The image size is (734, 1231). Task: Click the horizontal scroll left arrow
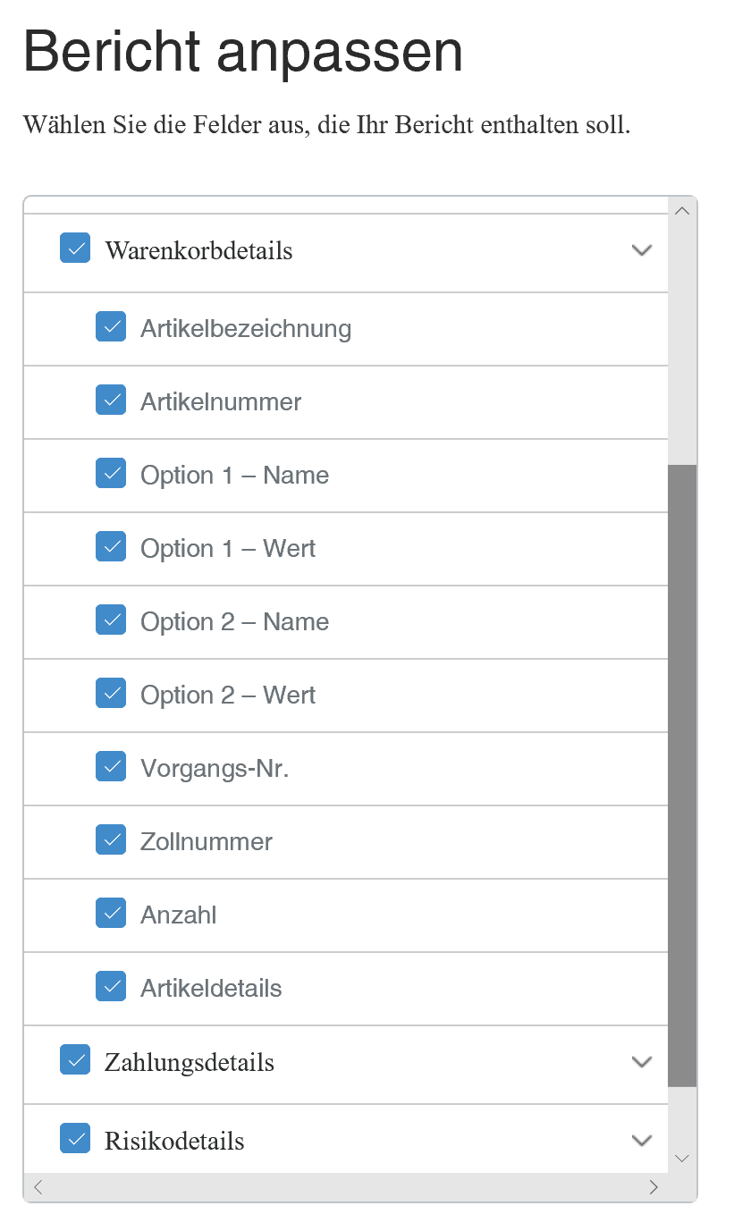click(x=38, y=1187)
